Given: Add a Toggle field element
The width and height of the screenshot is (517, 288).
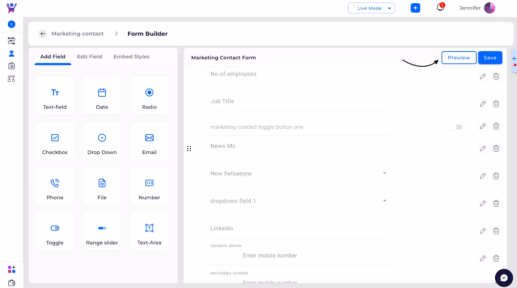Looking at the screenshot, I should click(x=55, y=231).
